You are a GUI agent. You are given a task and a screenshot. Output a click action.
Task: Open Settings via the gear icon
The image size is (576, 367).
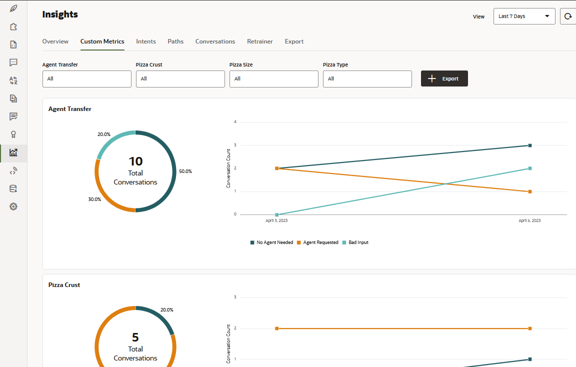coord(13,206)
